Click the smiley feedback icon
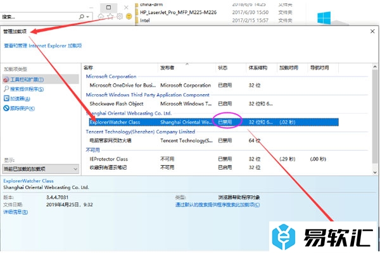 click(129, 16)
